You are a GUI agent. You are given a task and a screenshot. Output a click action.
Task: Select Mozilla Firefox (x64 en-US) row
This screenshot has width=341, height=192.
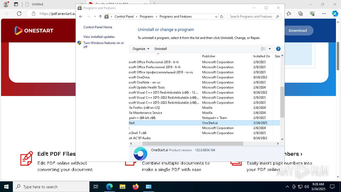tap(204, 108)
